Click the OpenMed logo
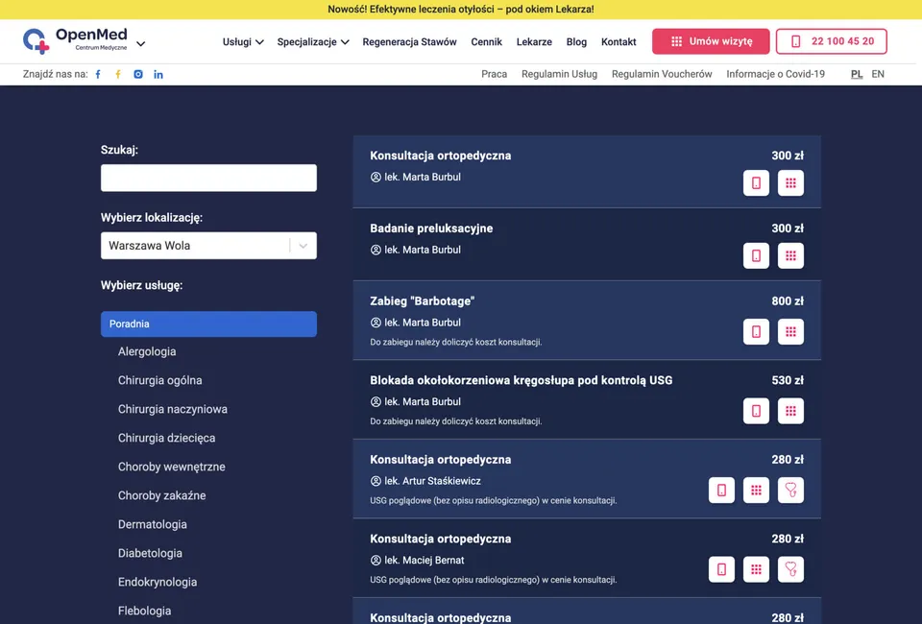The image size is (922, 624). tap(75, 41)
